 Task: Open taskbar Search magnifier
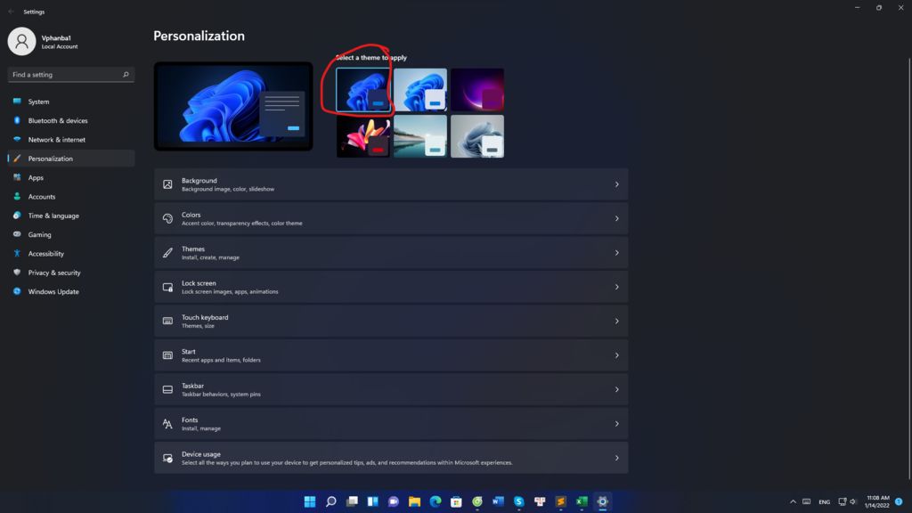click(x=331, y=501)
